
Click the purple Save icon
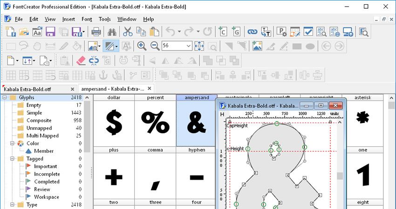(x=50, y=32)
